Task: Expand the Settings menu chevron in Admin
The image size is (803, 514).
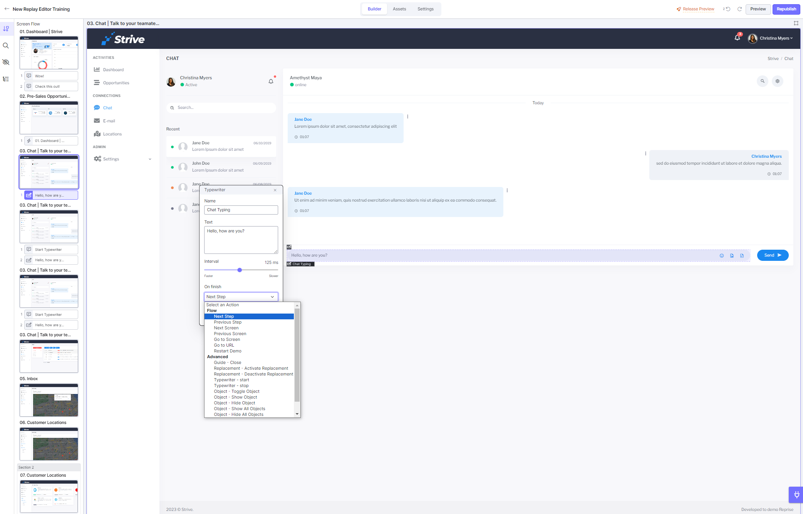Action: coord(150,159)
